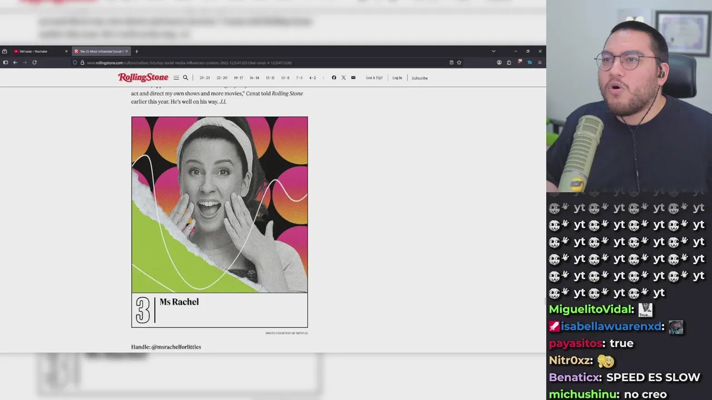
Task: Open Firefox View icon left of tabs
Action: (4, 51)
